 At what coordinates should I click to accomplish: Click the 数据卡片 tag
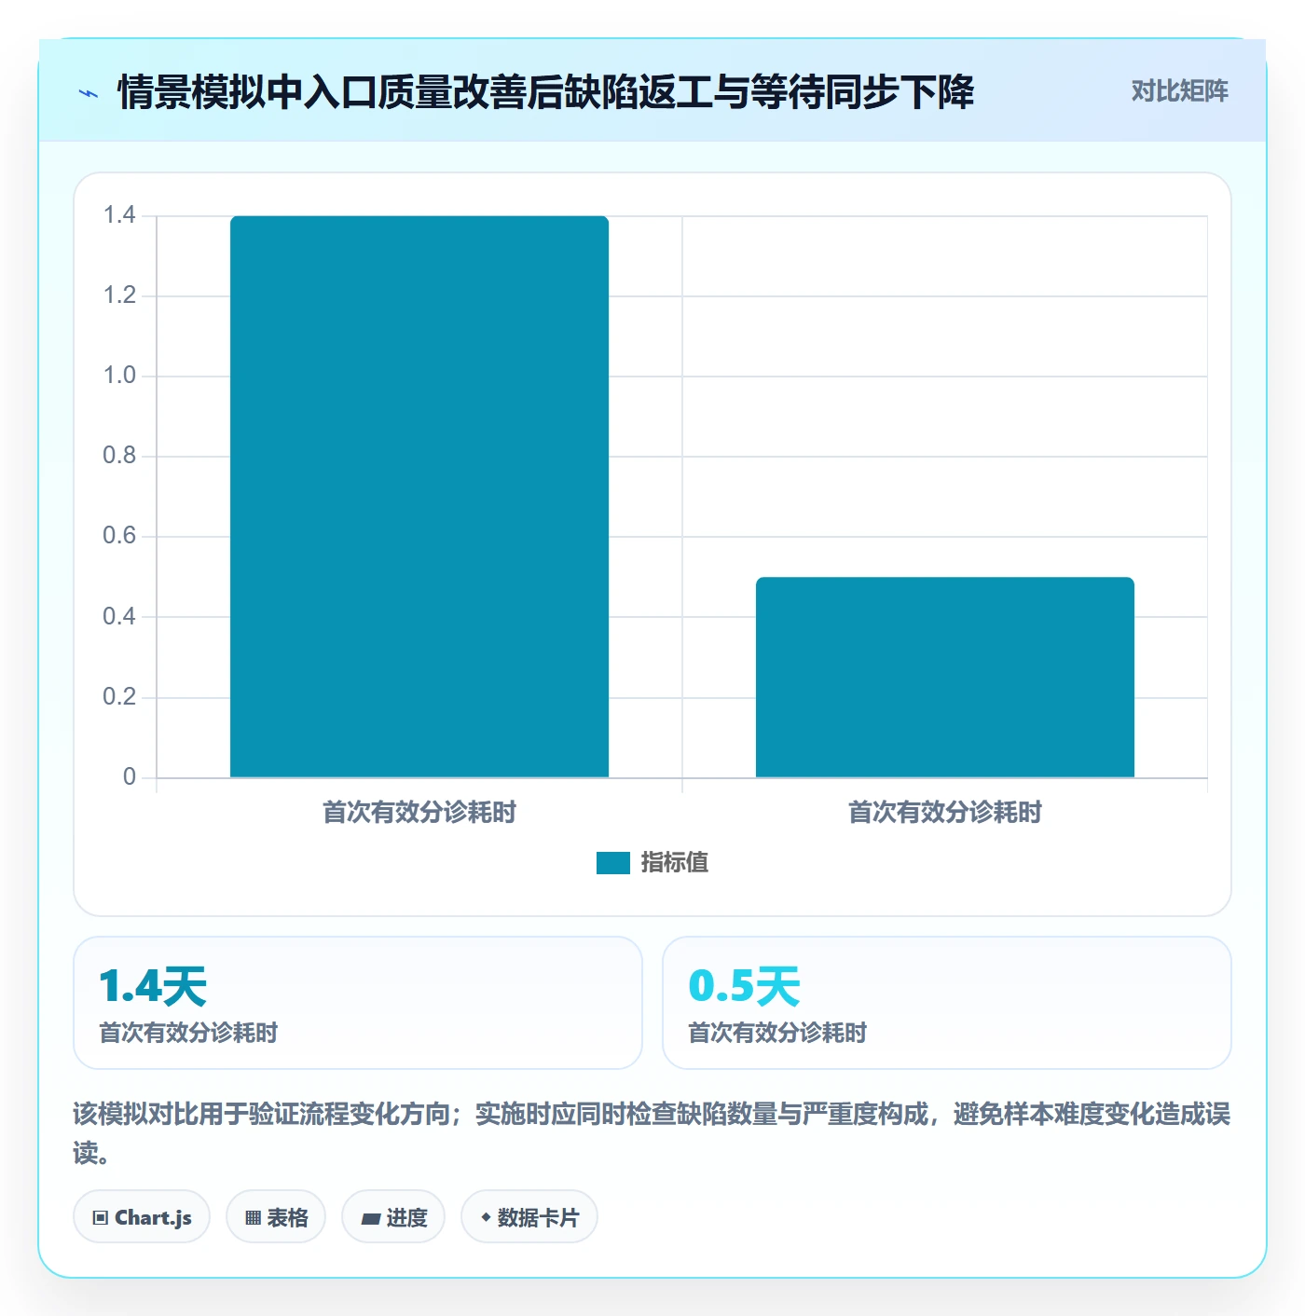coord(529,1216)
